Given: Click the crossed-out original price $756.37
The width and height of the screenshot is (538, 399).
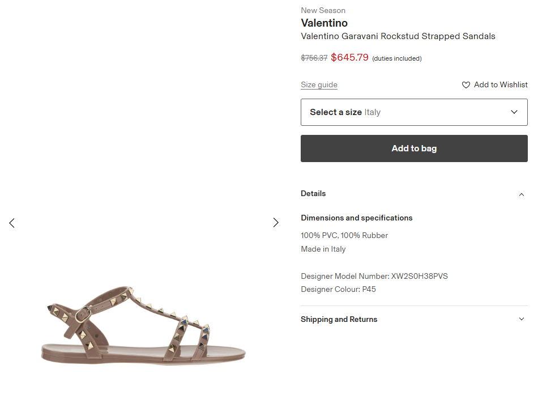Looking at the screenshot, I should click(x=314, y=58).
